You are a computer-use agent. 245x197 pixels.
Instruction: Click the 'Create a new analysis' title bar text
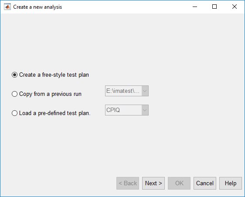click(x=37, y=7)
